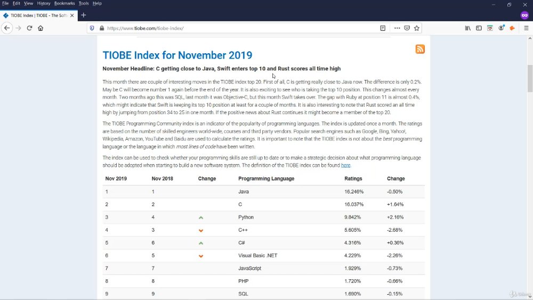This screenshot has width=533, height=300.
Task: Toggle reader view icon
Action: 383,28
